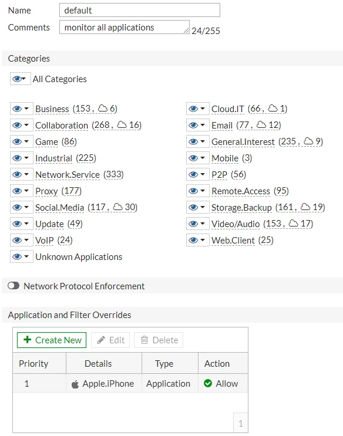Click the Name input field

coord(139,11)
